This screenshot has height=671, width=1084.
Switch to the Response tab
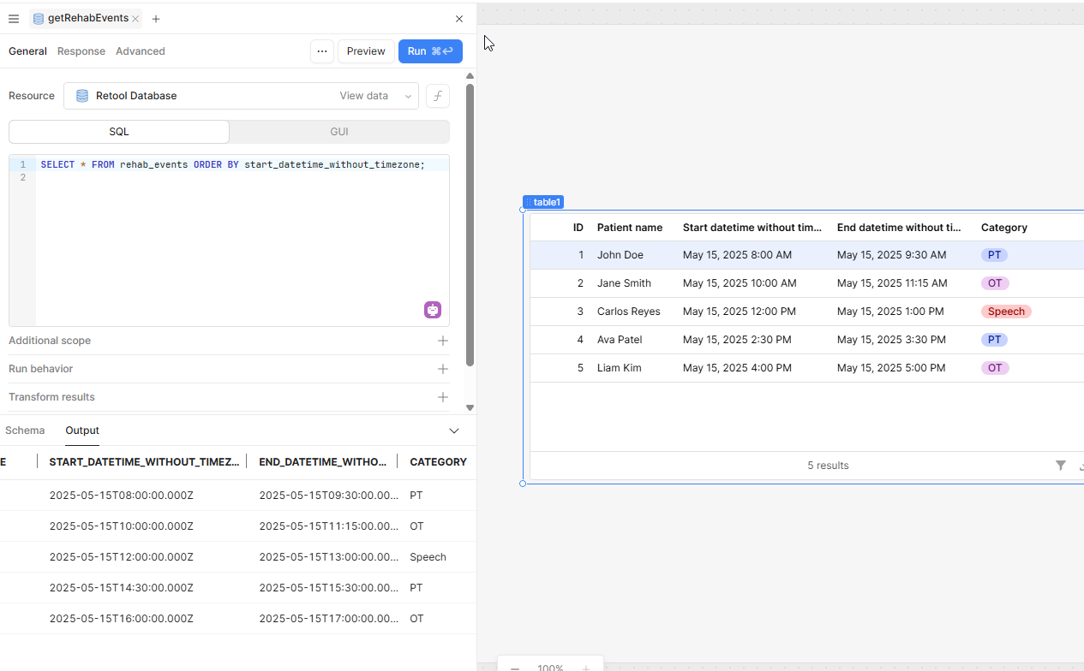point(81,51)
